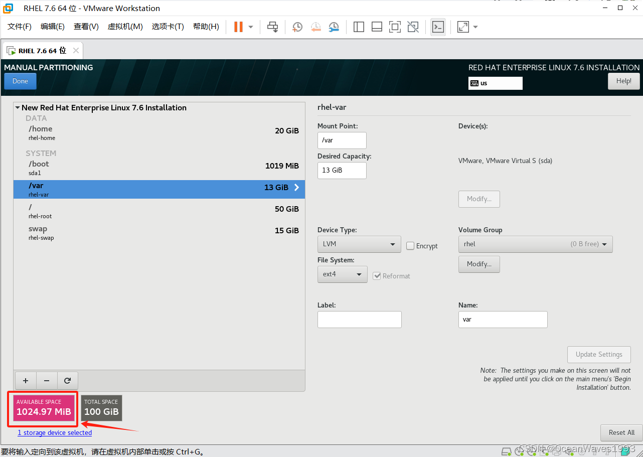The width and height of the screenshot is (643, 457).
Task: Maximize the VMware Workstation window
Action: 620,8
